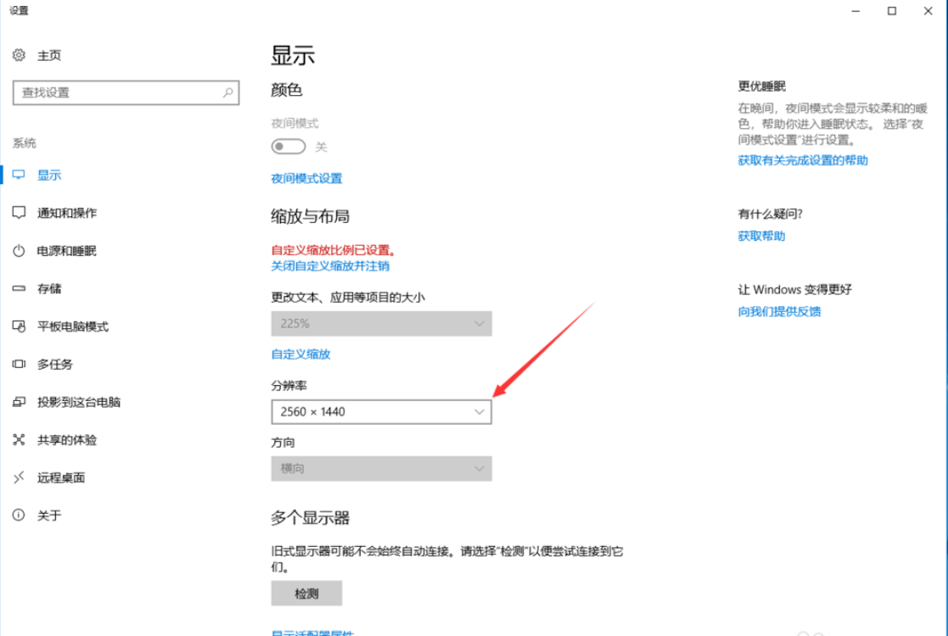This screenshot has height=636, width=948.
Task: Open 电源和睡眠 settings
Action: click(x=65, y=250)
